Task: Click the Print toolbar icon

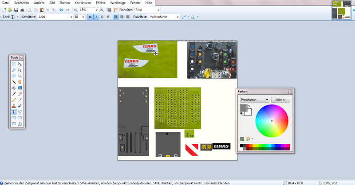Action: coord(22,10)
